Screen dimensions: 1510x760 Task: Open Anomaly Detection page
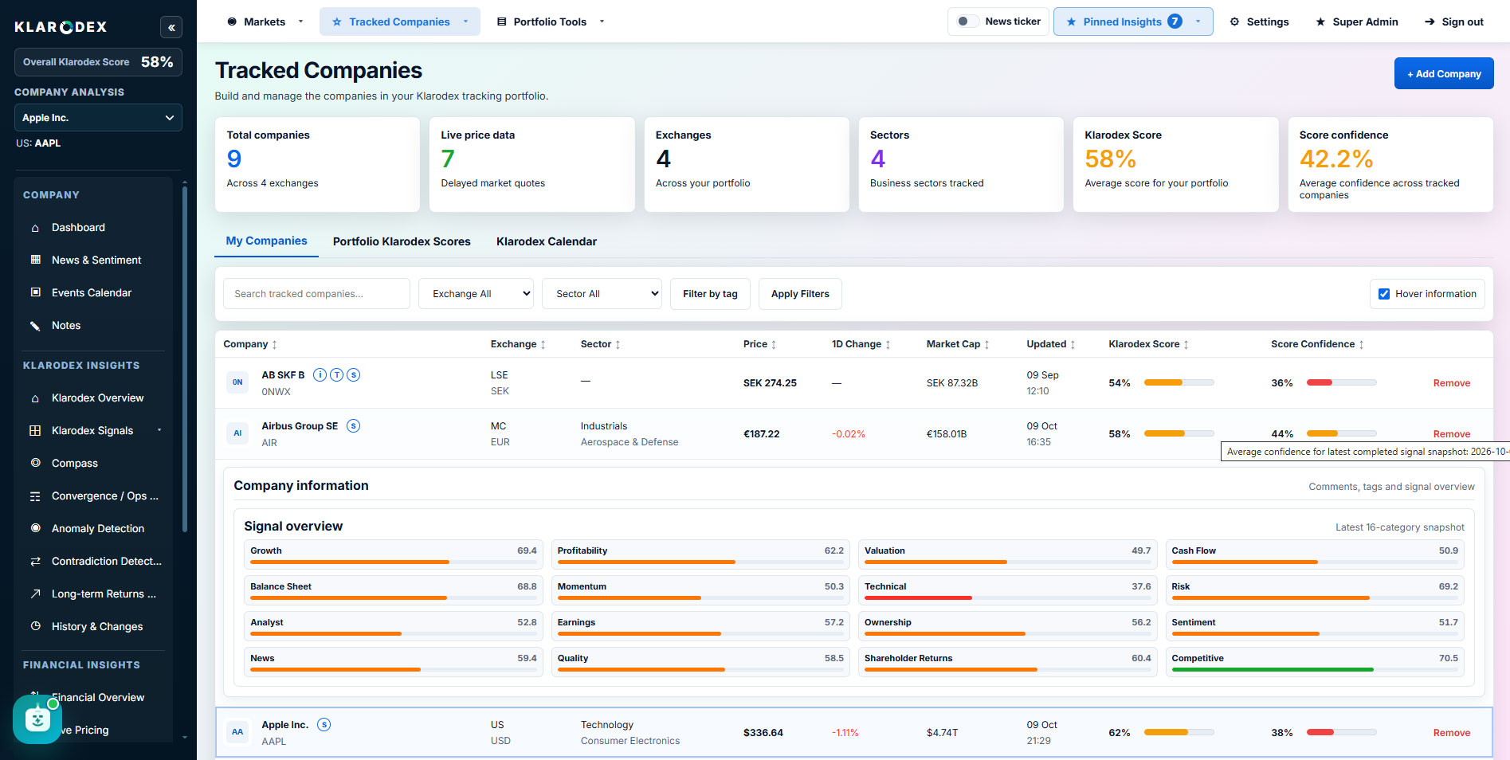click(x=97, y=529)
